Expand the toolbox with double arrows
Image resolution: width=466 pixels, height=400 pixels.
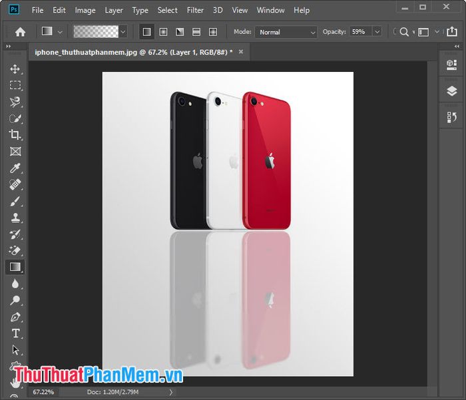(x=8, y=47)
